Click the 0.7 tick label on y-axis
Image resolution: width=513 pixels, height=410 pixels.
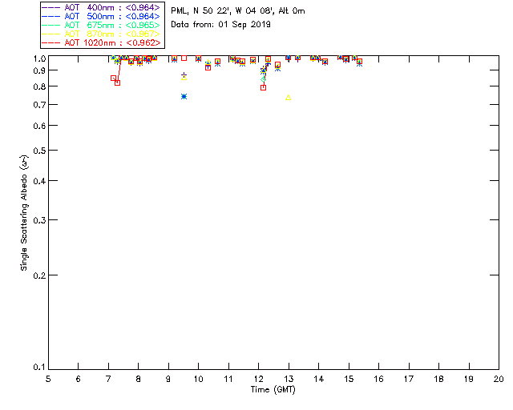[39, 105]
